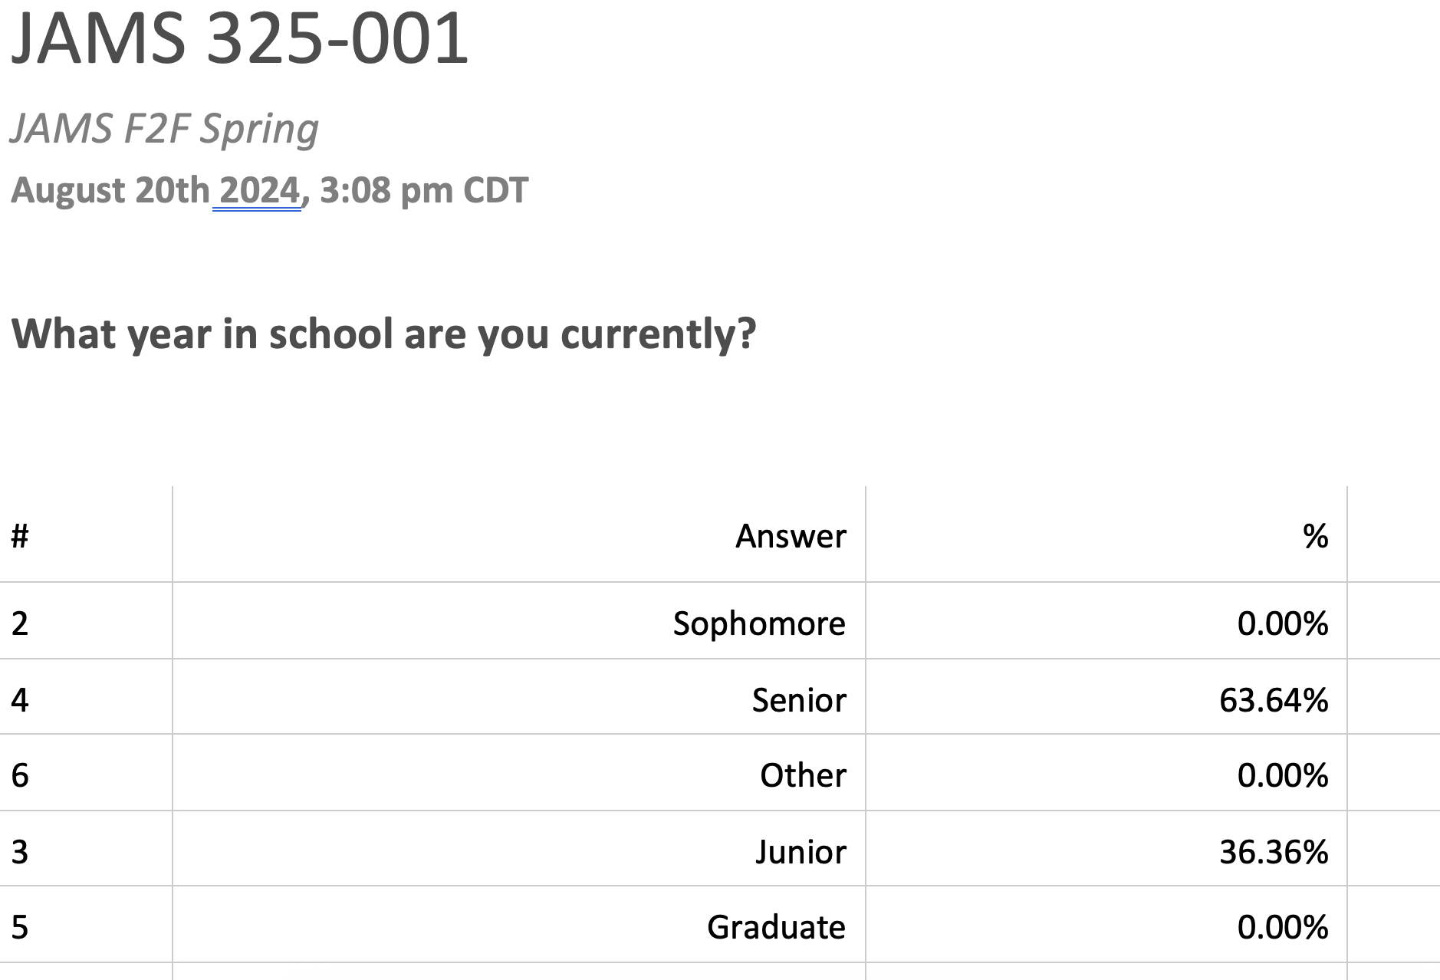Click row number 3 in the table
Viewport: 1440px width, 980px height.
(20, 852)
